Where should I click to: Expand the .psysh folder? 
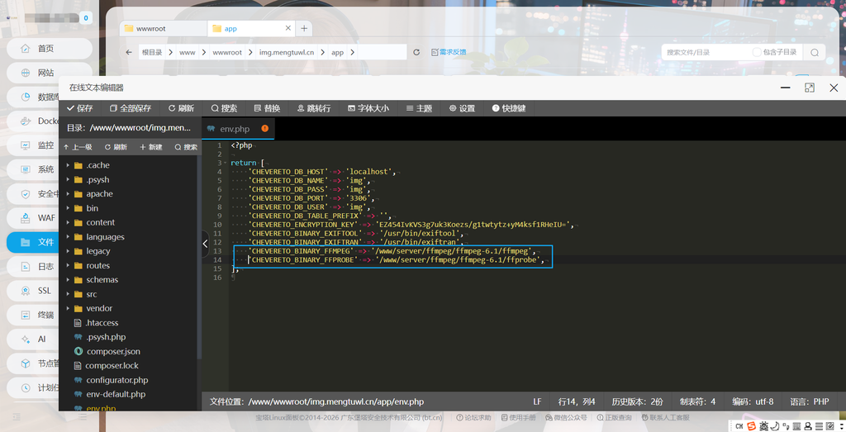68,179
